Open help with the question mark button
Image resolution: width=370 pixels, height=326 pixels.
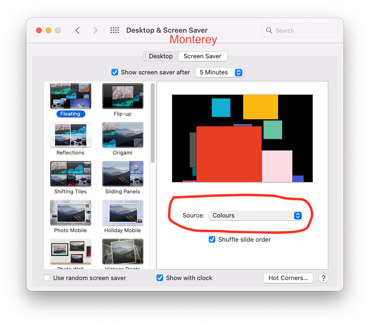324,278
